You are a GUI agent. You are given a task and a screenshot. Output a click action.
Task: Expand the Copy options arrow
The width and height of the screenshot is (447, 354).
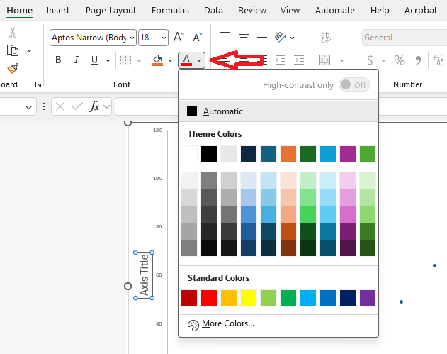29,50
